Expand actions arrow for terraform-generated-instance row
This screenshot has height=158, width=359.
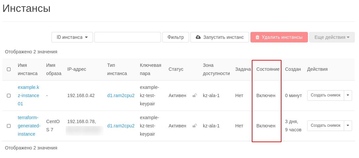(348, 125)
